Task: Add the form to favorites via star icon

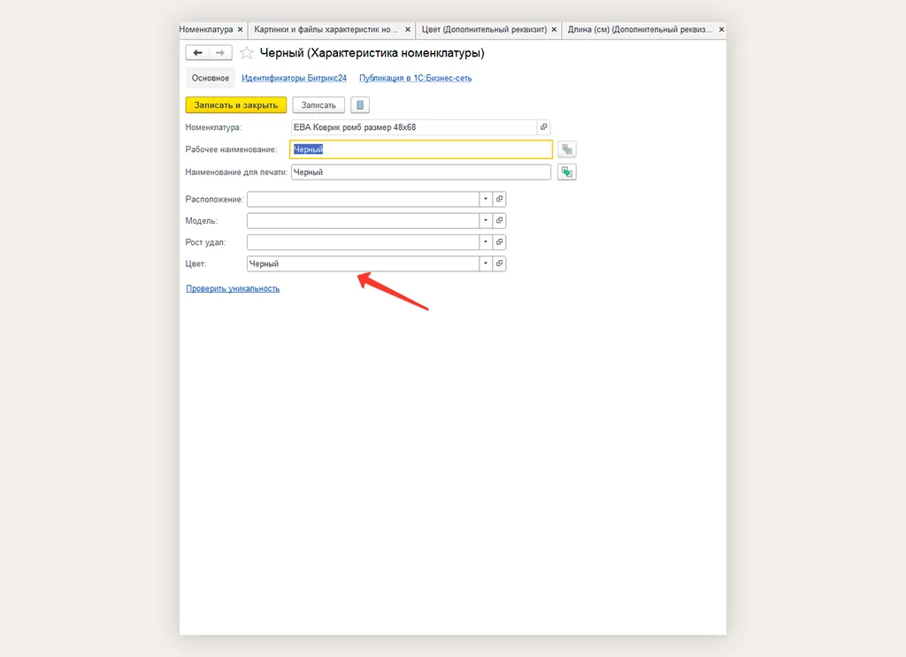Action: click(247, 53)
